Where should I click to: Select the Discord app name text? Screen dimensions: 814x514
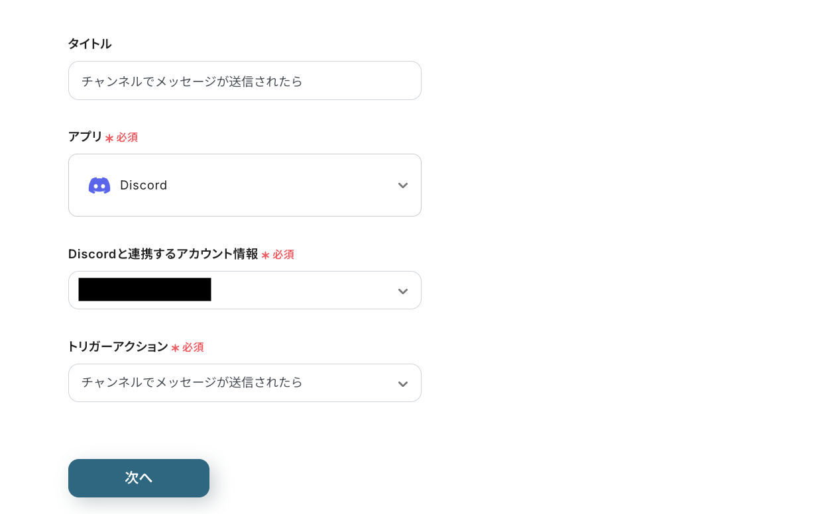(x=144, y=185)
